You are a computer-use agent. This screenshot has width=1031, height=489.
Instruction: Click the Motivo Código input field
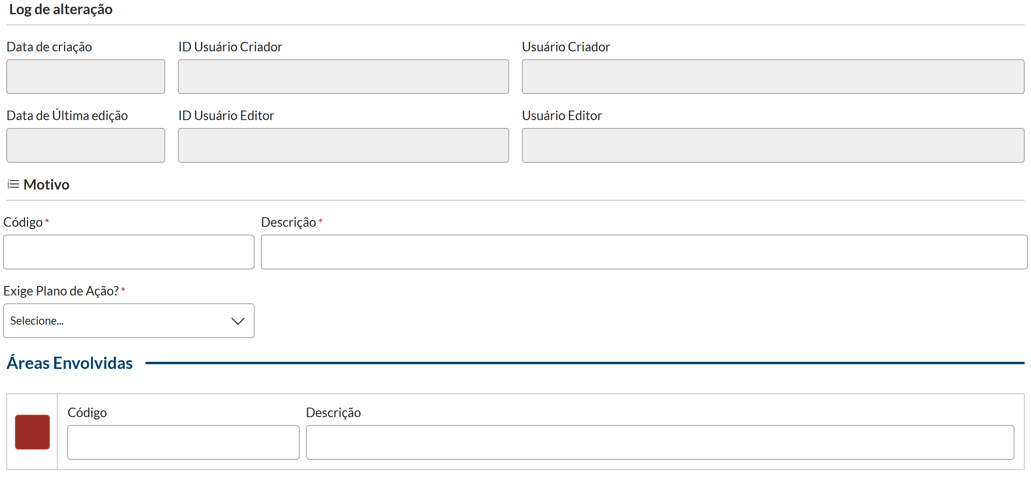click(x=129, y=252)
